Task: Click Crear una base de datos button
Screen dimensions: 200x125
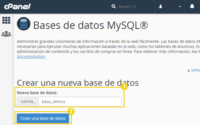Action: coord(43,118)
